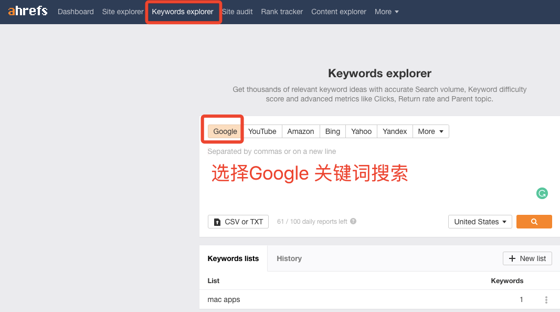The height and width of the screenshot is (312, 560).
Task: Click the green Grammarly icon
Action: pyautogui.click(x=542, y=193)
